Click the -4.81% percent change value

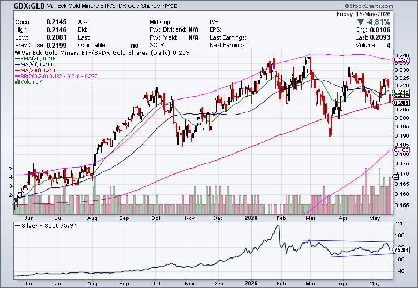[x=378, y=22]
